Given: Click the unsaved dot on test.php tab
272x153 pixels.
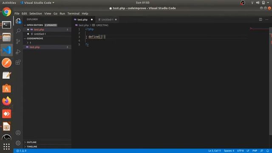Looking at the screenshot, I should 92,20.
